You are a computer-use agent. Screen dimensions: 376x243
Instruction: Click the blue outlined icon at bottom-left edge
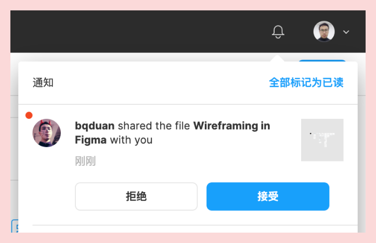pyautogui.click(x=15, y=226)
